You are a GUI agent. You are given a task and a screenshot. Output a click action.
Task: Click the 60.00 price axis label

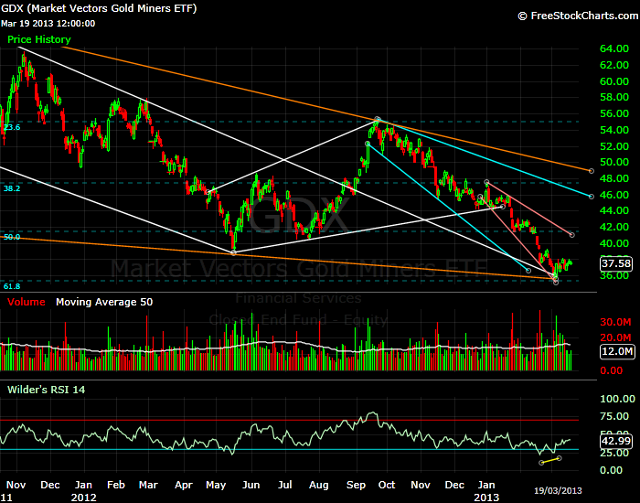click(x=614, y=81)
